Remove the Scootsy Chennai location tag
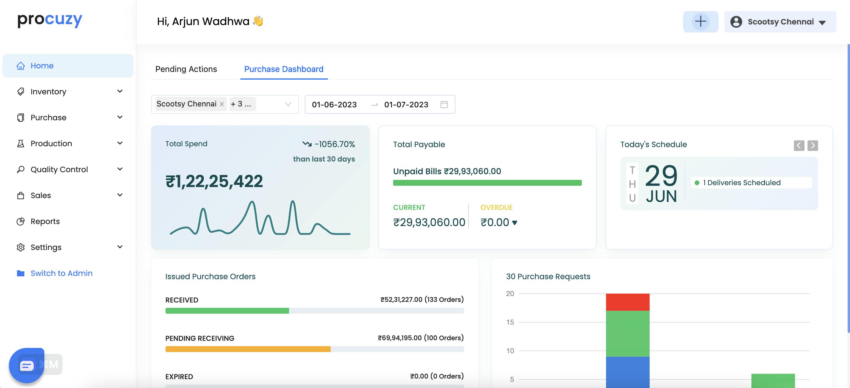850x388 pixels. pos(222,104)
